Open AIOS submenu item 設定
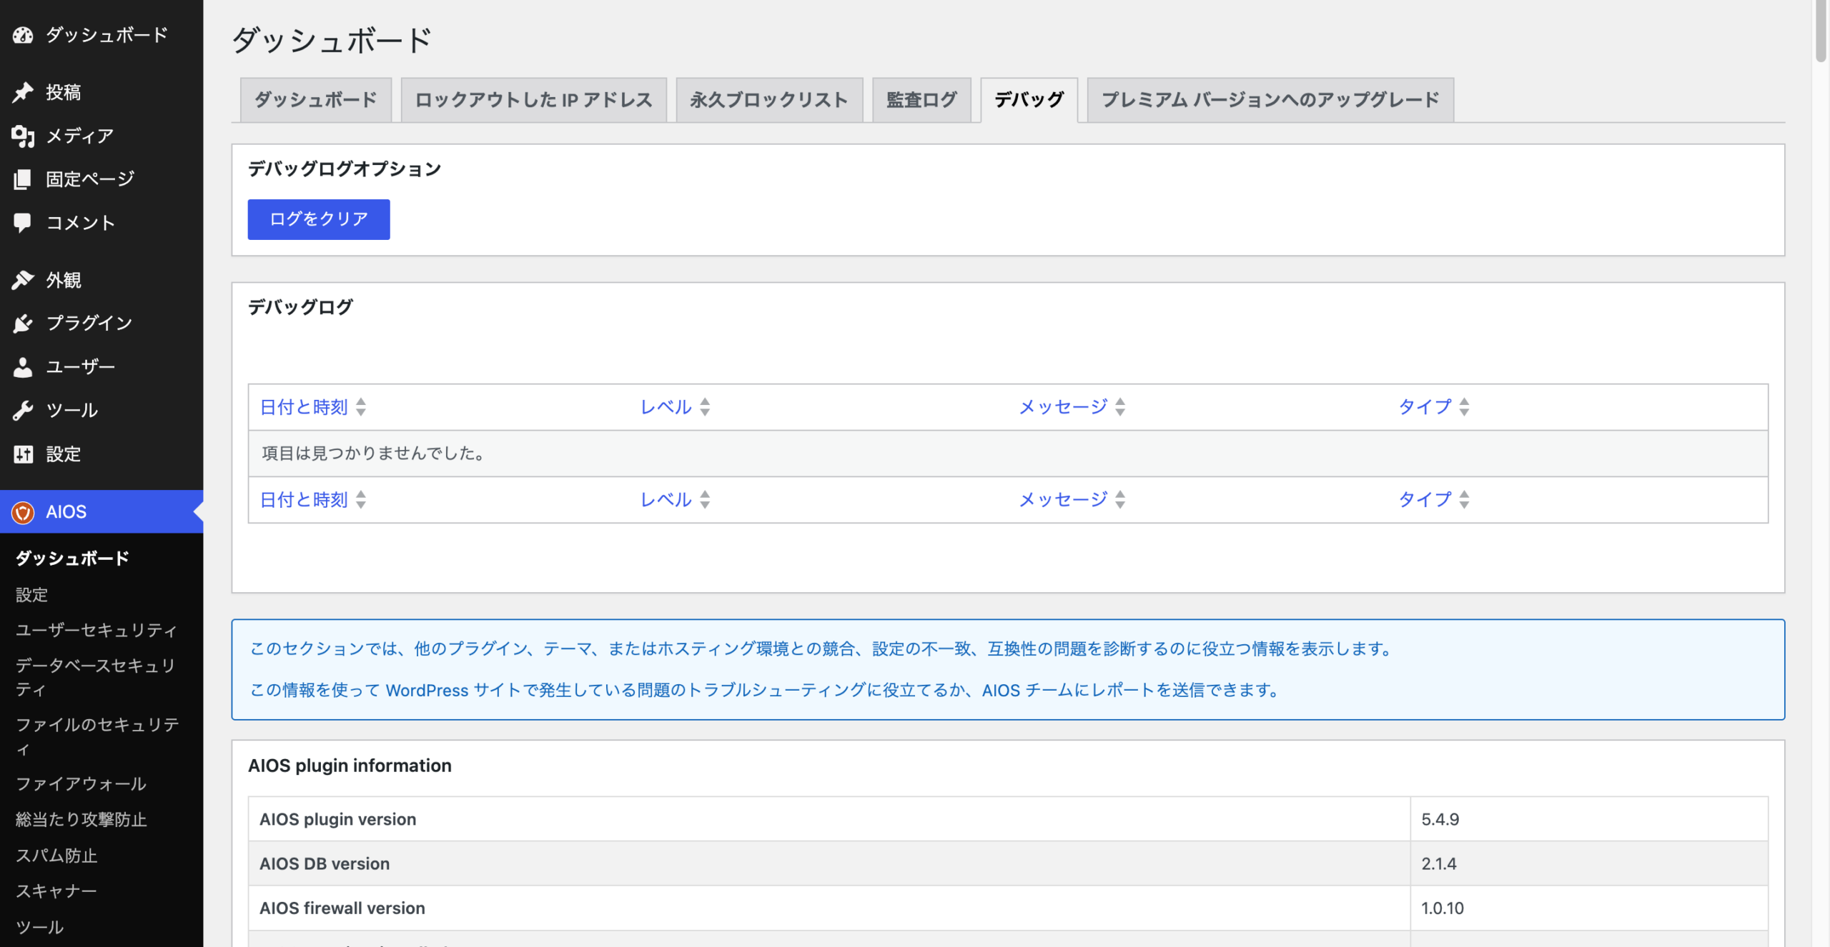This screenshot has width=1830, height=947. click(x=31, y=595)
